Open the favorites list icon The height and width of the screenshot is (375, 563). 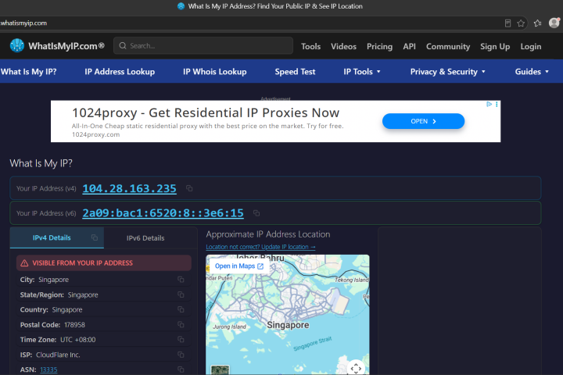[x=537, y=23]
